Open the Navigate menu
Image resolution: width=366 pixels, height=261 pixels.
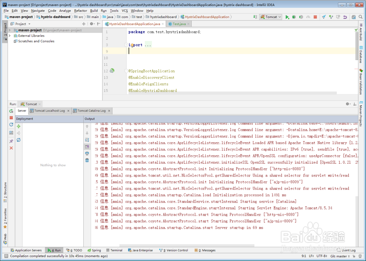pos(38,11)
